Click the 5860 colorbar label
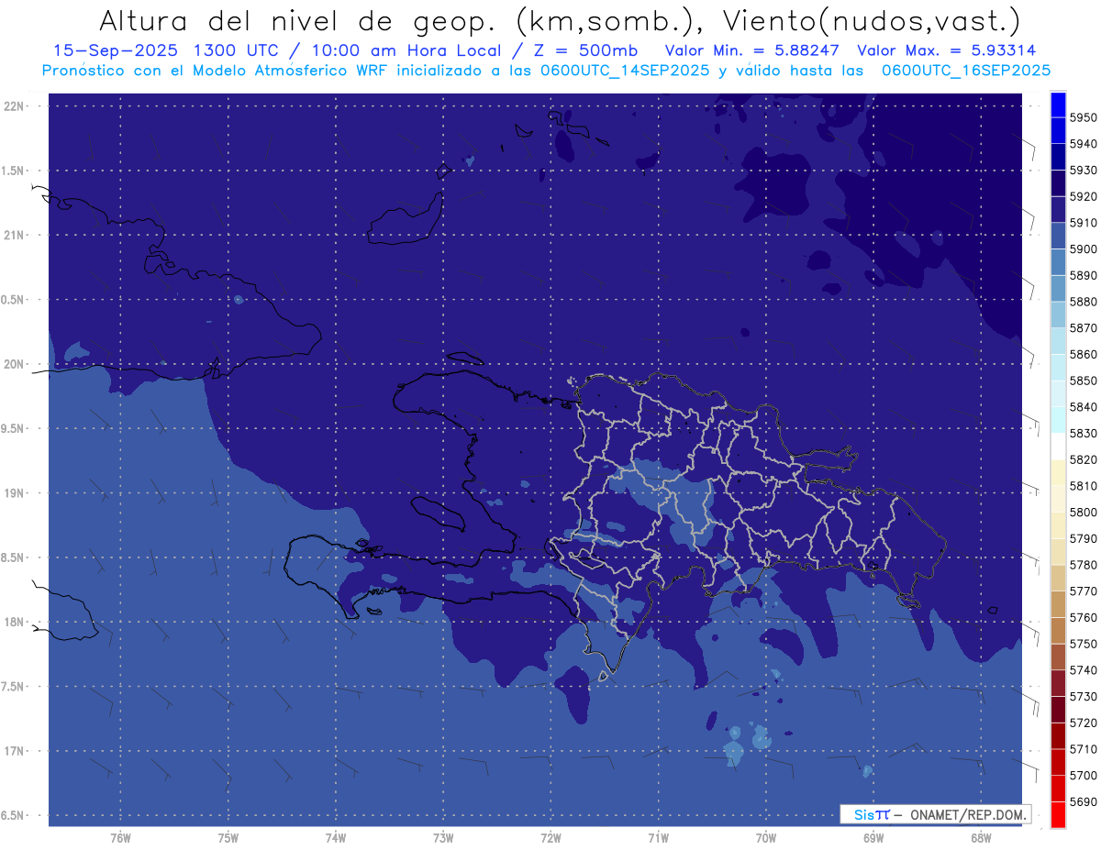 [1083, 354]
